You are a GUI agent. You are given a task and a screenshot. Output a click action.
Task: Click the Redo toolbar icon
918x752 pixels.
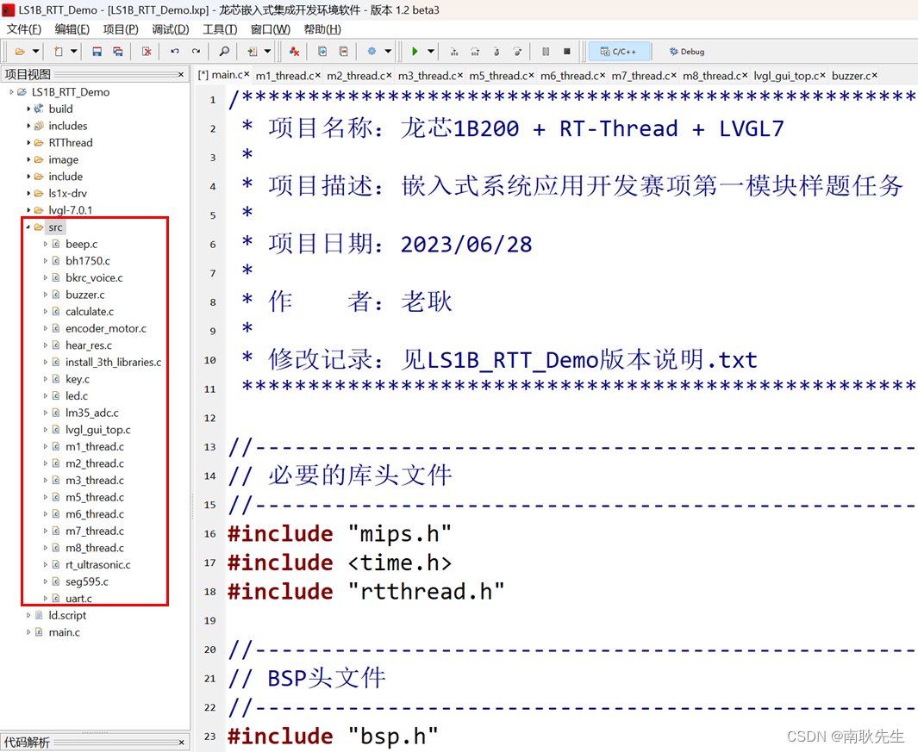[x=195, y=52]
